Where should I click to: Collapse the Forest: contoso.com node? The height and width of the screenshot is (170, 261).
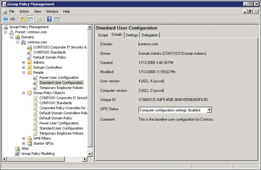6,32
